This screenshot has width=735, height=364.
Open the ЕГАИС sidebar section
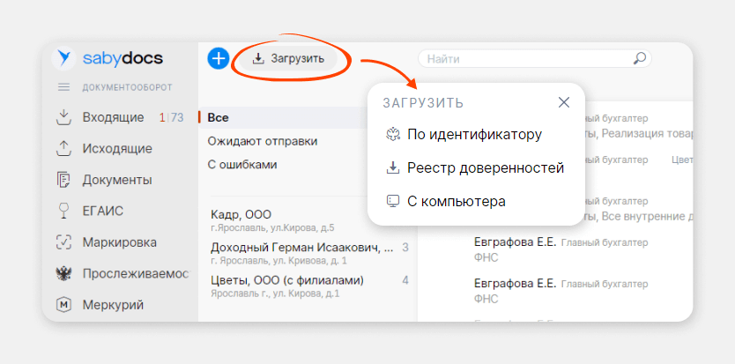tap(102, 211)
